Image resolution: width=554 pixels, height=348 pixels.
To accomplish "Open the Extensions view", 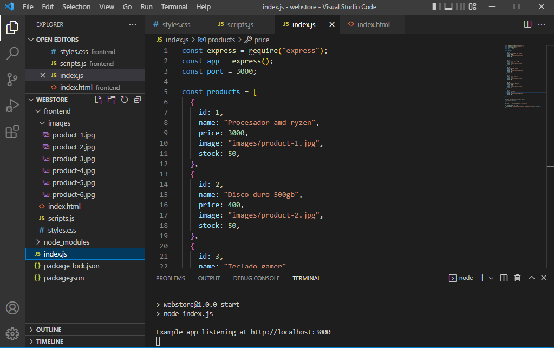I will click(12, 132).
